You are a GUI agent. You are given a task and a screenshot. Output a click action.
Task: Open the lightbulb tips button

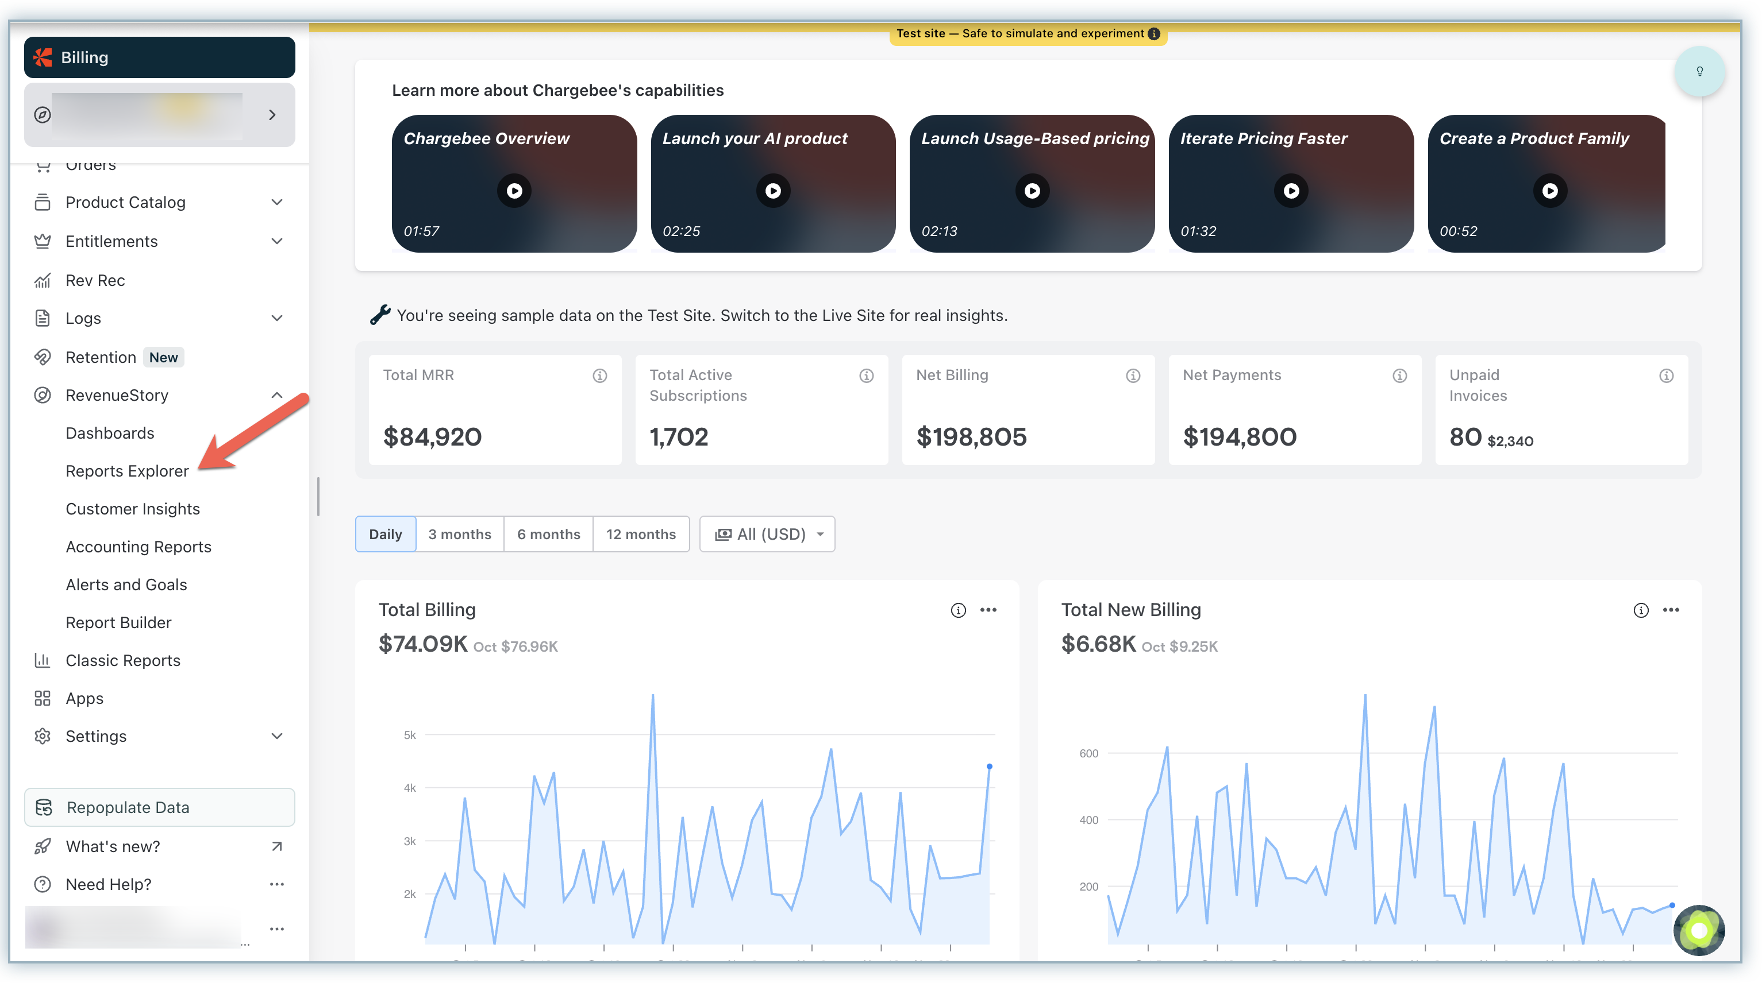[1699, 71]
